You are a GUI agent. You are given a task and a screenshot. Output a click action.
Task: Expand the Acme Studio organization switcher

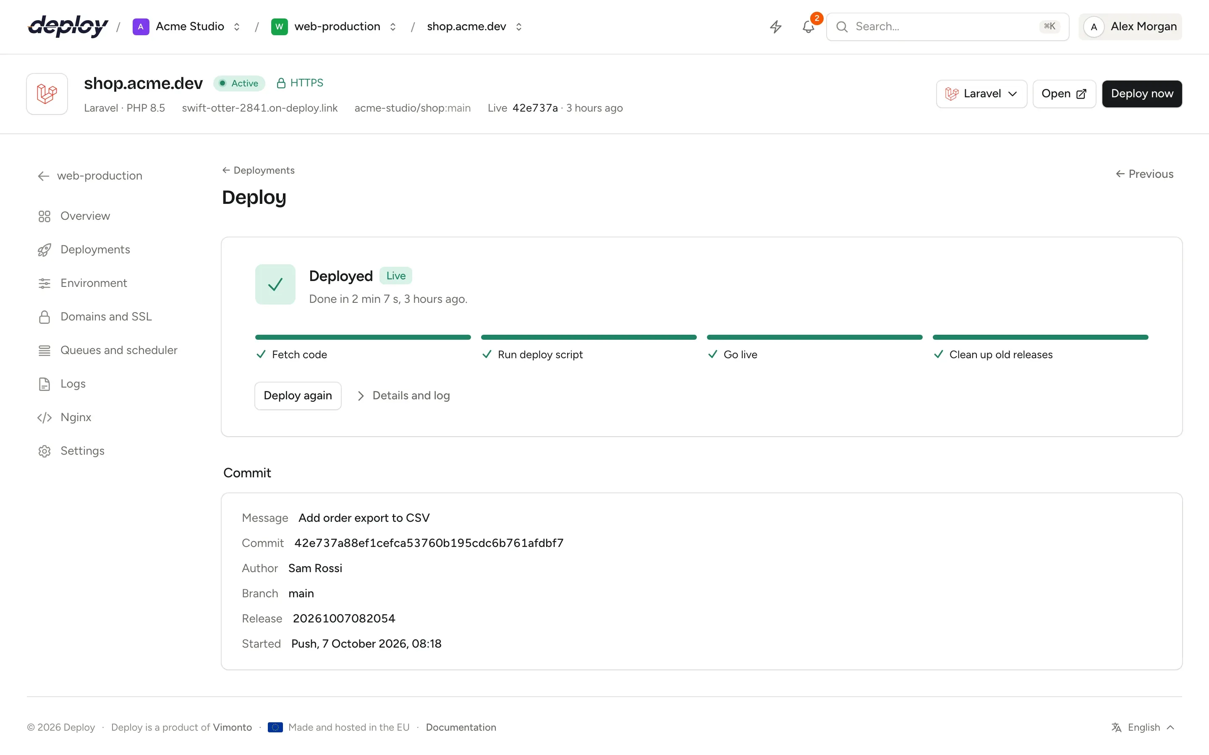237,26
